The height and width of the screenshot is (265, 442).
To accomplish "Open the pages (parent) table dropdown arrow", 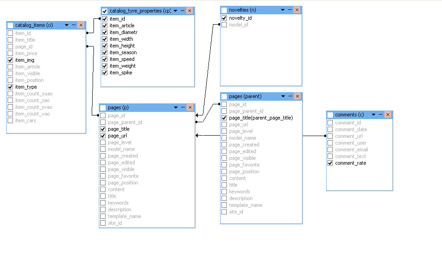I will click(x=283, y=96).
